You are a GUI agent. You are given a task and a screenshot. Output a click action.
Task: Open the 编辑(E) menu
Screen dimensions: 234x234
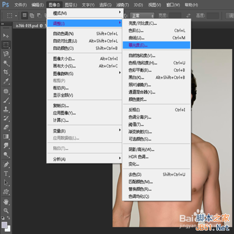[x=37, y=5]
